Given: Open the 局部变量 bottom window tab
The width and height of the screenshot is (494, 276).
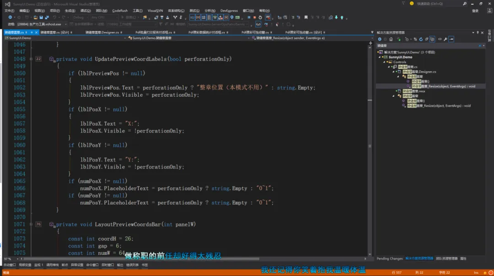Looking at the screenshot, I should [x=25, y=265].
